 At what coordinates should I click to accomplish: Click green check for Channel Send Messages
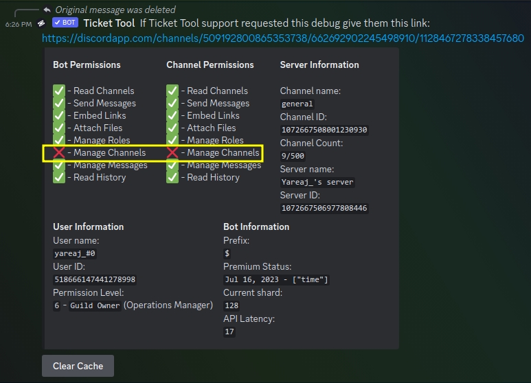(172, 103)
